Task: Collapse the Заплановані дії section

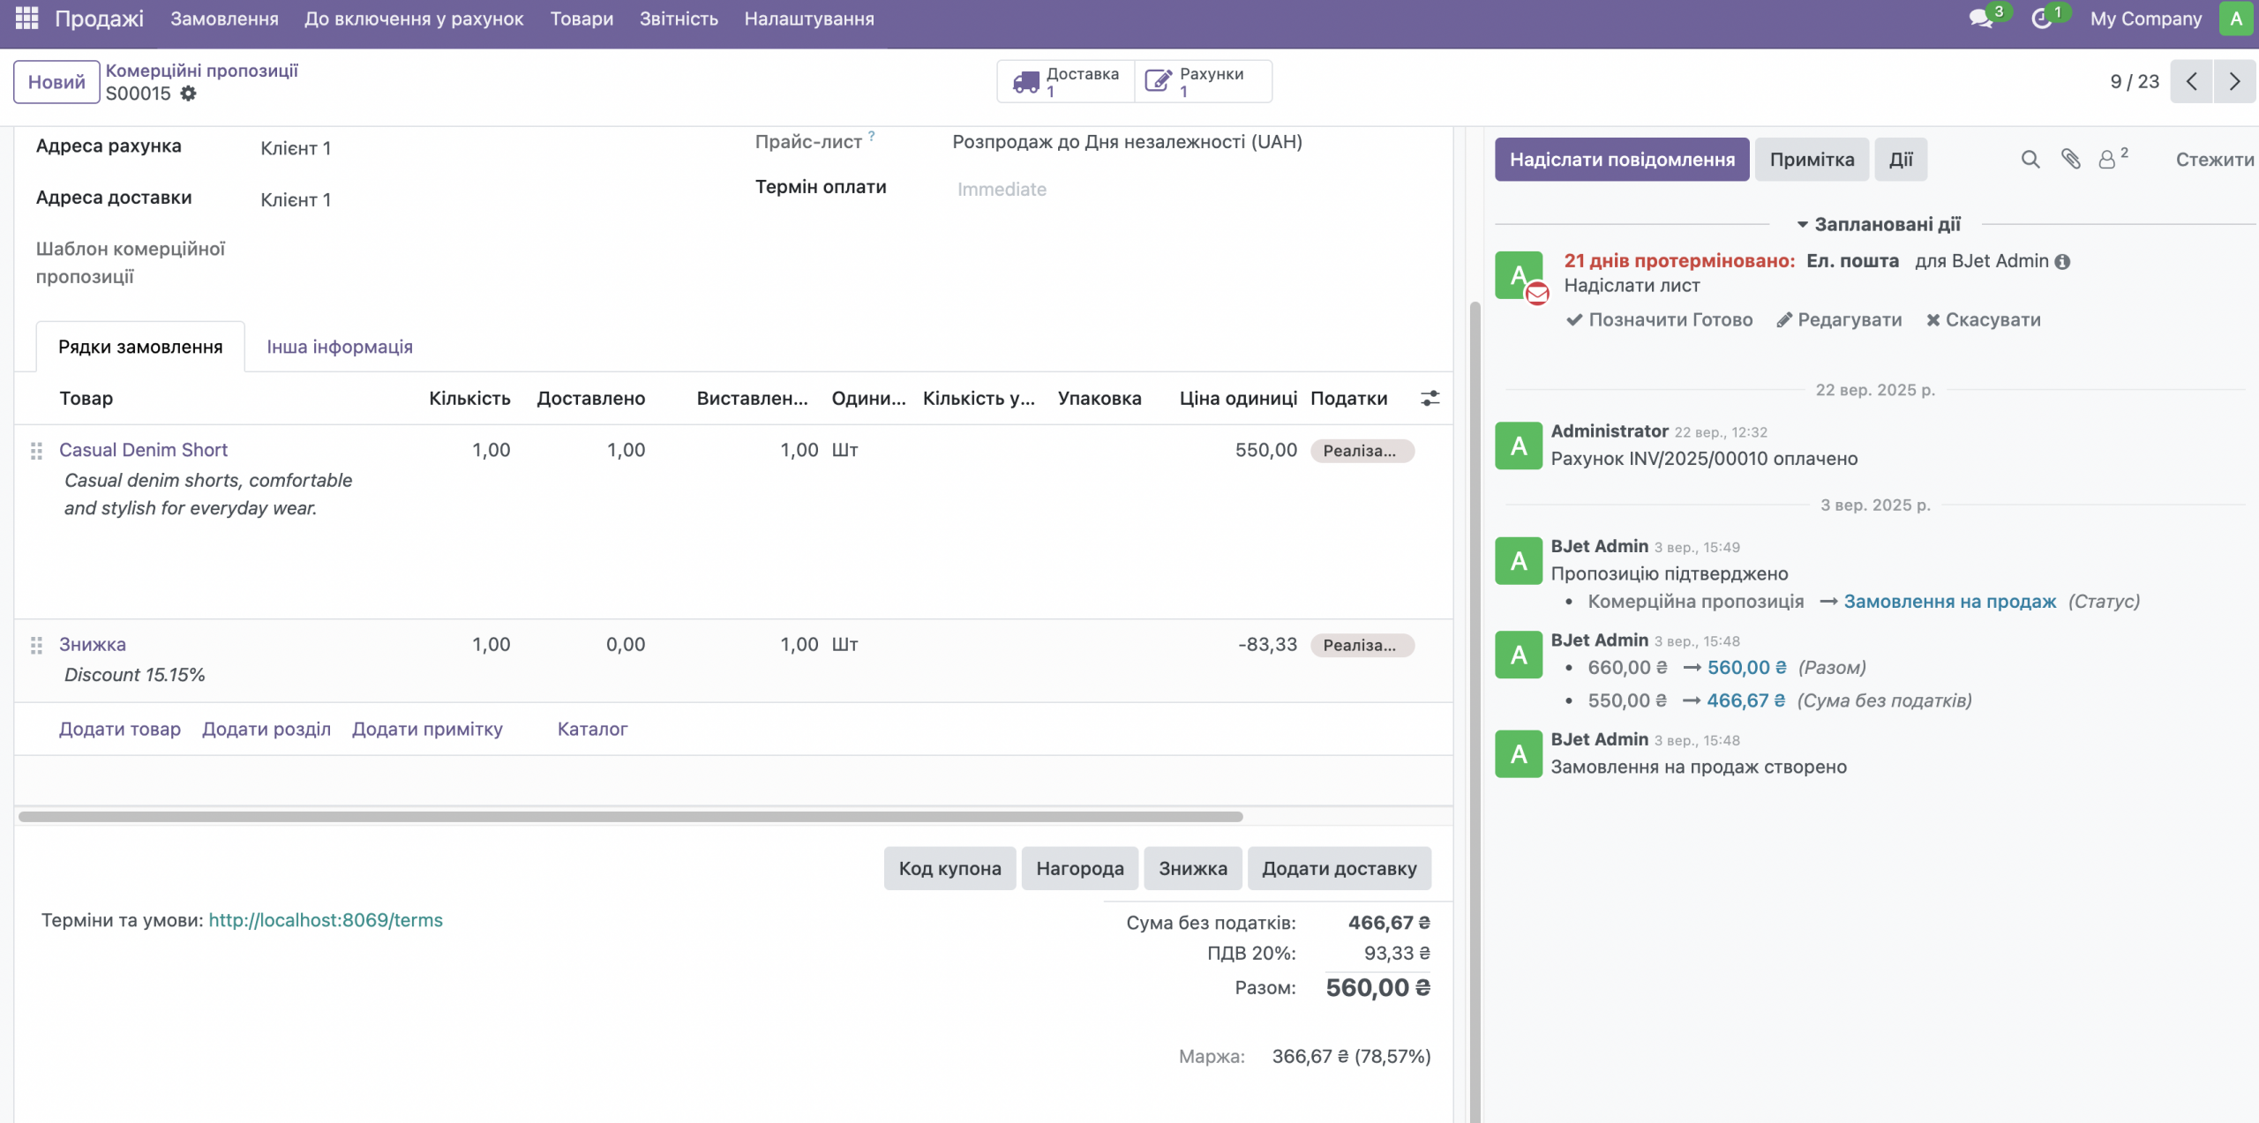Action: click(1878, 225)
